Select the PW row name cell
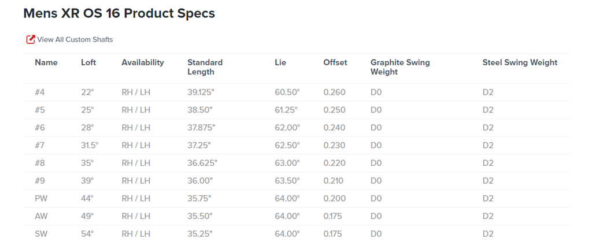Screen dimensions: 607x246 40,199
